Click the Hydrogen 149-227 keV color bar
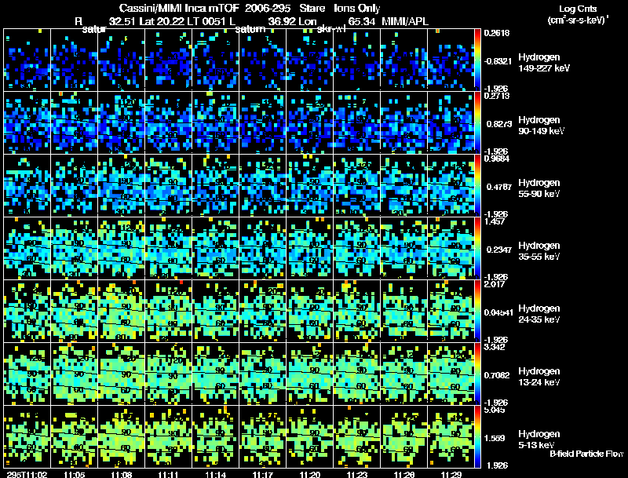Image resolution: width=628 pixels, height=478 pixels. [x=477, y=60]
